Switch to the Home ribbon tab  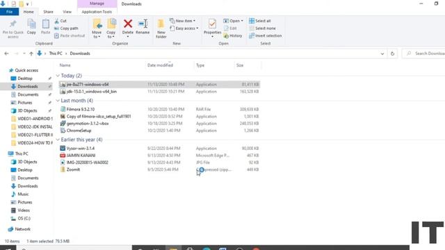pyautogui.click(x=29, y=12)
